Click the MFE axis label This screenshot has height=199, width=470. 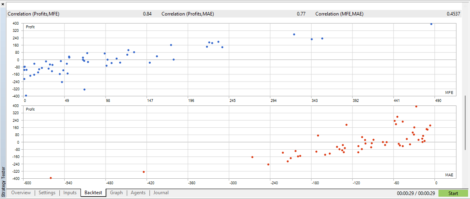[449, 92]
